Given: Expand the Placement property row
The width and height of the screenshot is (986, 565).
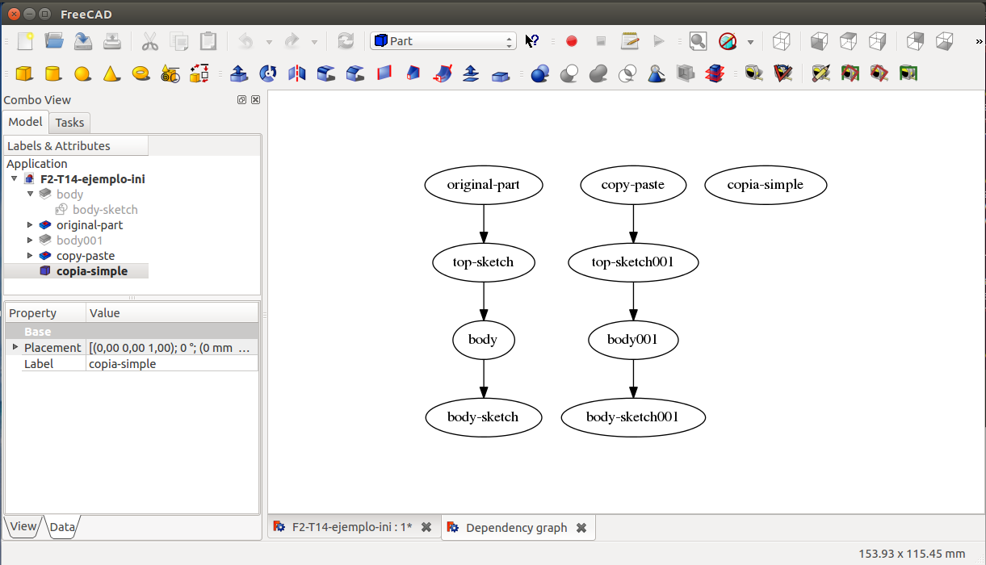Looking at the screenshot, I should click(15, 347).
